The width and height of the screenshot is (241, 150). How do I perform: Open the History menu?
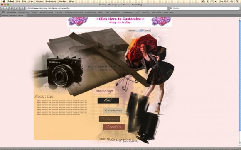point(39,2)
